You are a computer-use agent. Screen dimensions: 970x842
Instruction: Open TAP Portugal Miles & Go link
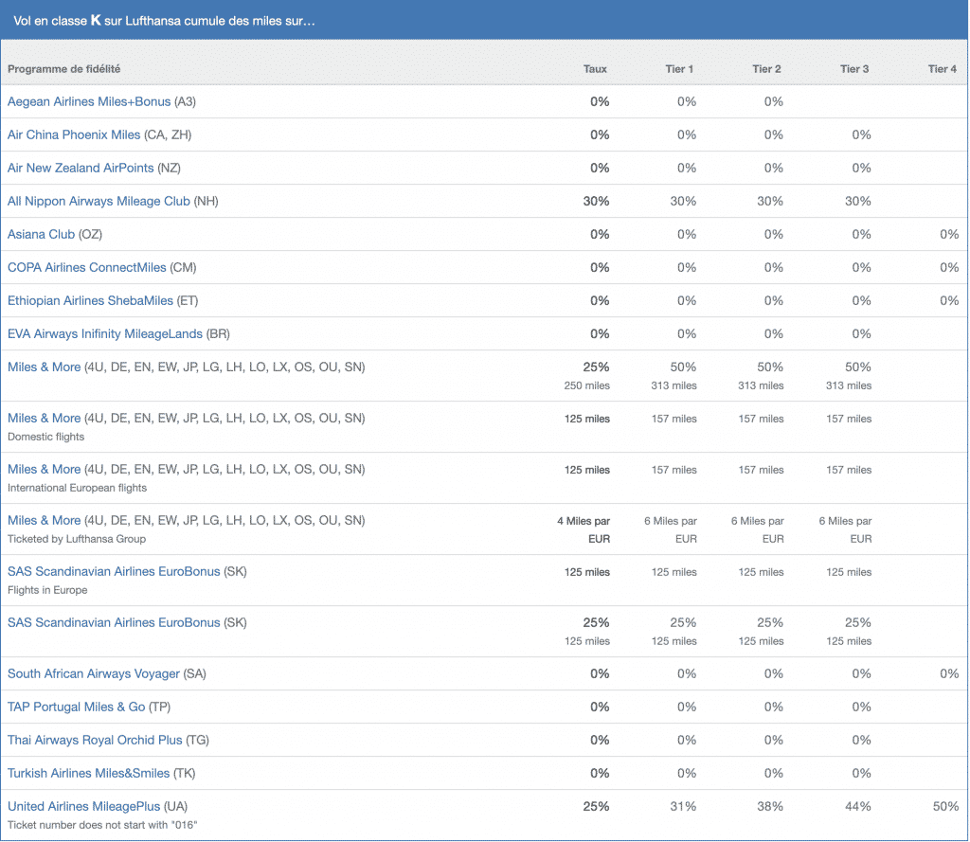76,708
